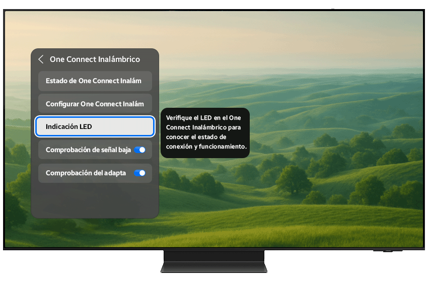This screenshot has width=428, height=282.
Task: Click the word Indicación in the focused row
Action: pos(62,127)
